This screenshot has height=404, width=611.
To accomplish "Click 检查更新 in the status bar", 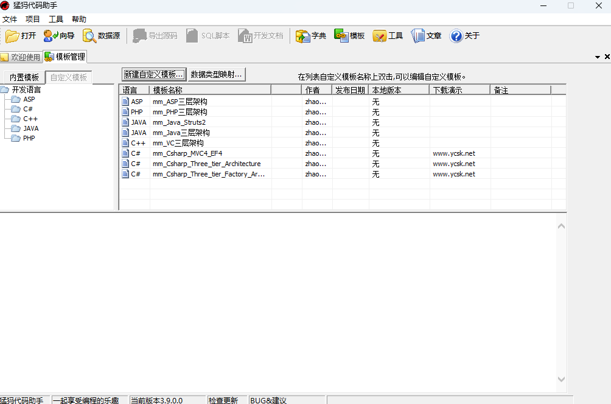I will pyautogui.click(x=223, y=400).
